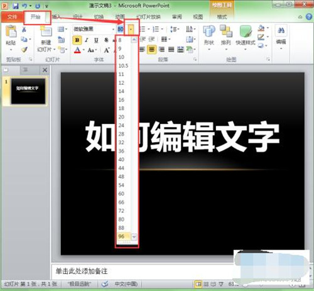The height and width of the screenshot is (291, 314).
Task: Open the 文件 tab
Action: 12,17
